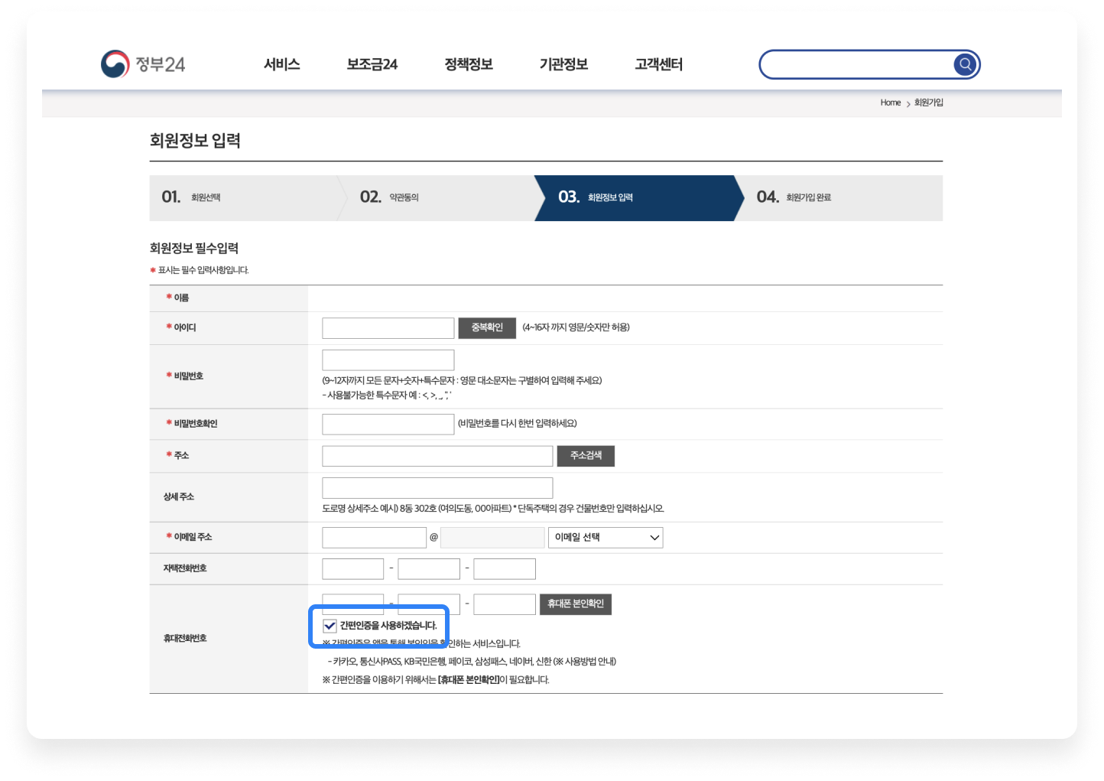Open the 고객센터 menu
The width and height of the screenshot is (1104, 781).
tap(658, 64)
